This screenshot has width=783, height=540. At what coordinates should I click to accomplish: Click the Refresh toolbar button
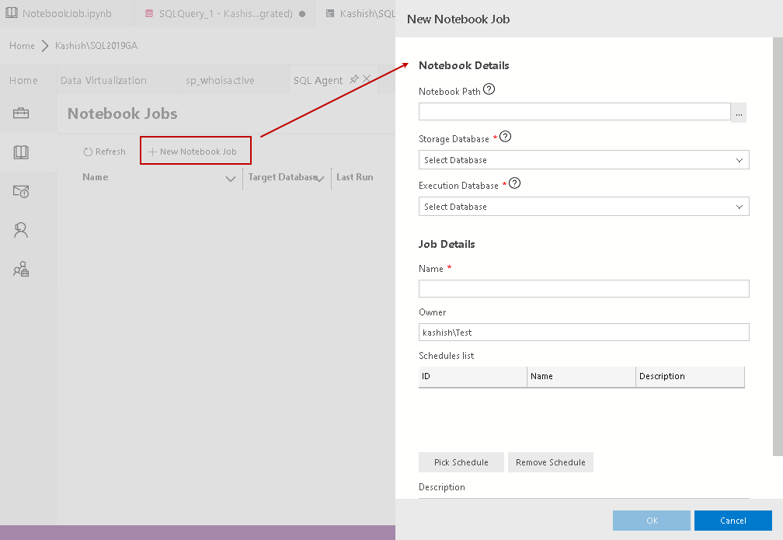coord(104,152)
